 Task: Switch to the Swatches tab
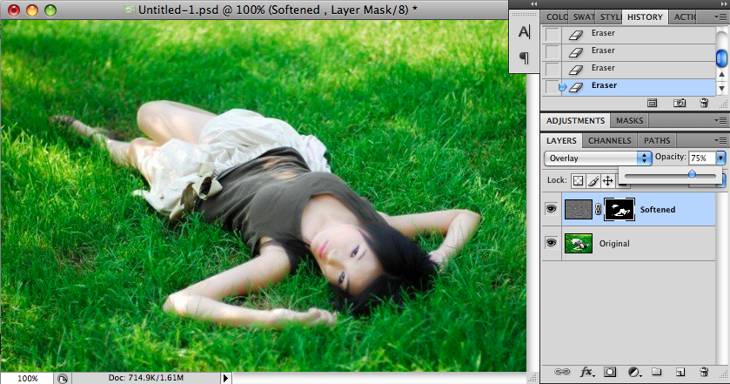[583, 17]
